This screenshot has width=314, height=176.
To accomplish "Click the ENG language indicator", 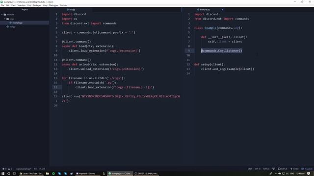I will (292, 174).
